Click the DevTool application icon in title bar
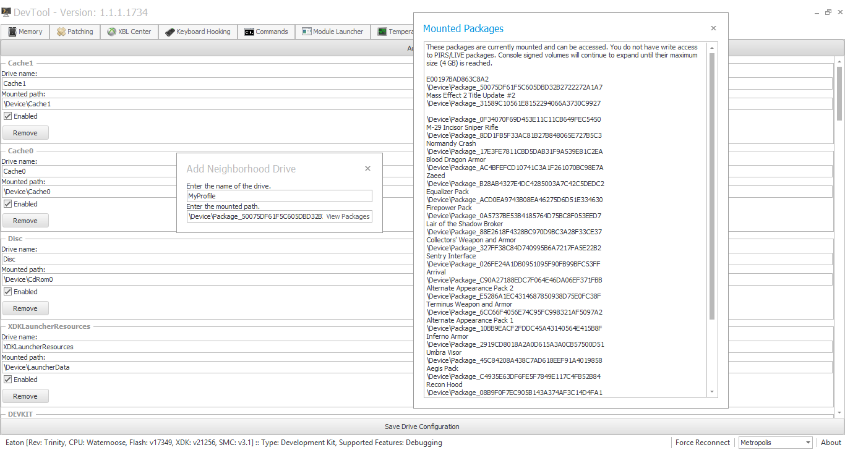This screenshot has width=845, height=450. pyautogui.click(x=5, y=12)
